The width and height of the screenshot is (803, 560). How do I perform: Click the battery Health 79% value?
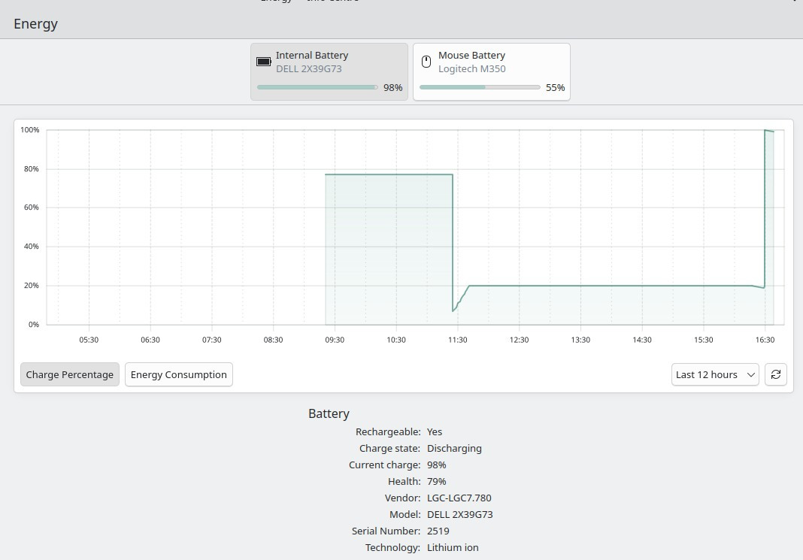click(436, 481)
